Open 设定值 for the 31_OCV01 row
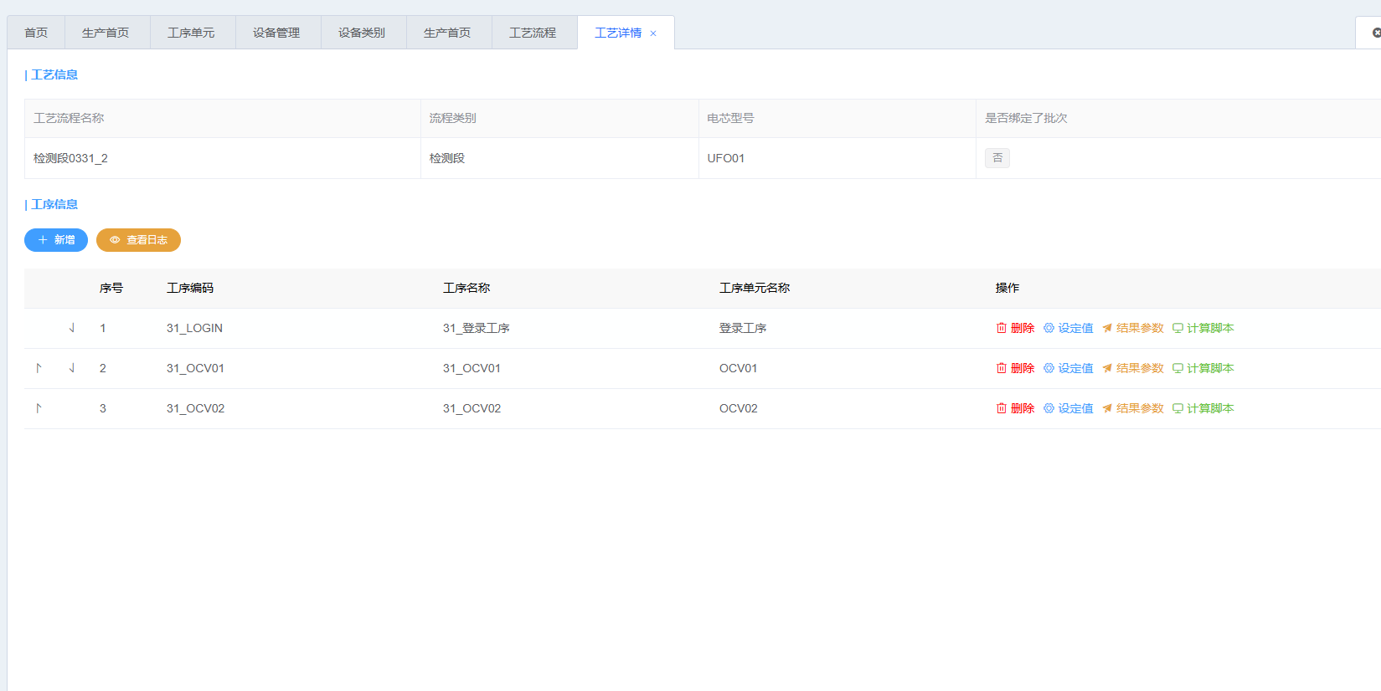The width and height of the screenshot is (1381, 691). [x=1069, y=368]
